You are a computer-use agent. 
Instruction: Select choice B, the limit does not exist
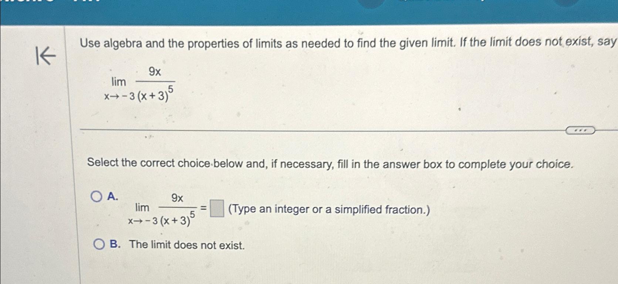click(x=99, y=243)
